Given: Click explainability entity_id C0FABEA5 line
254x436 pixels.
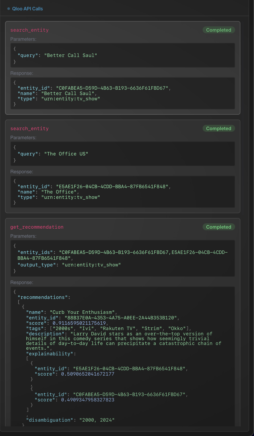Looking at the screenshot, I should coord(111,394).
